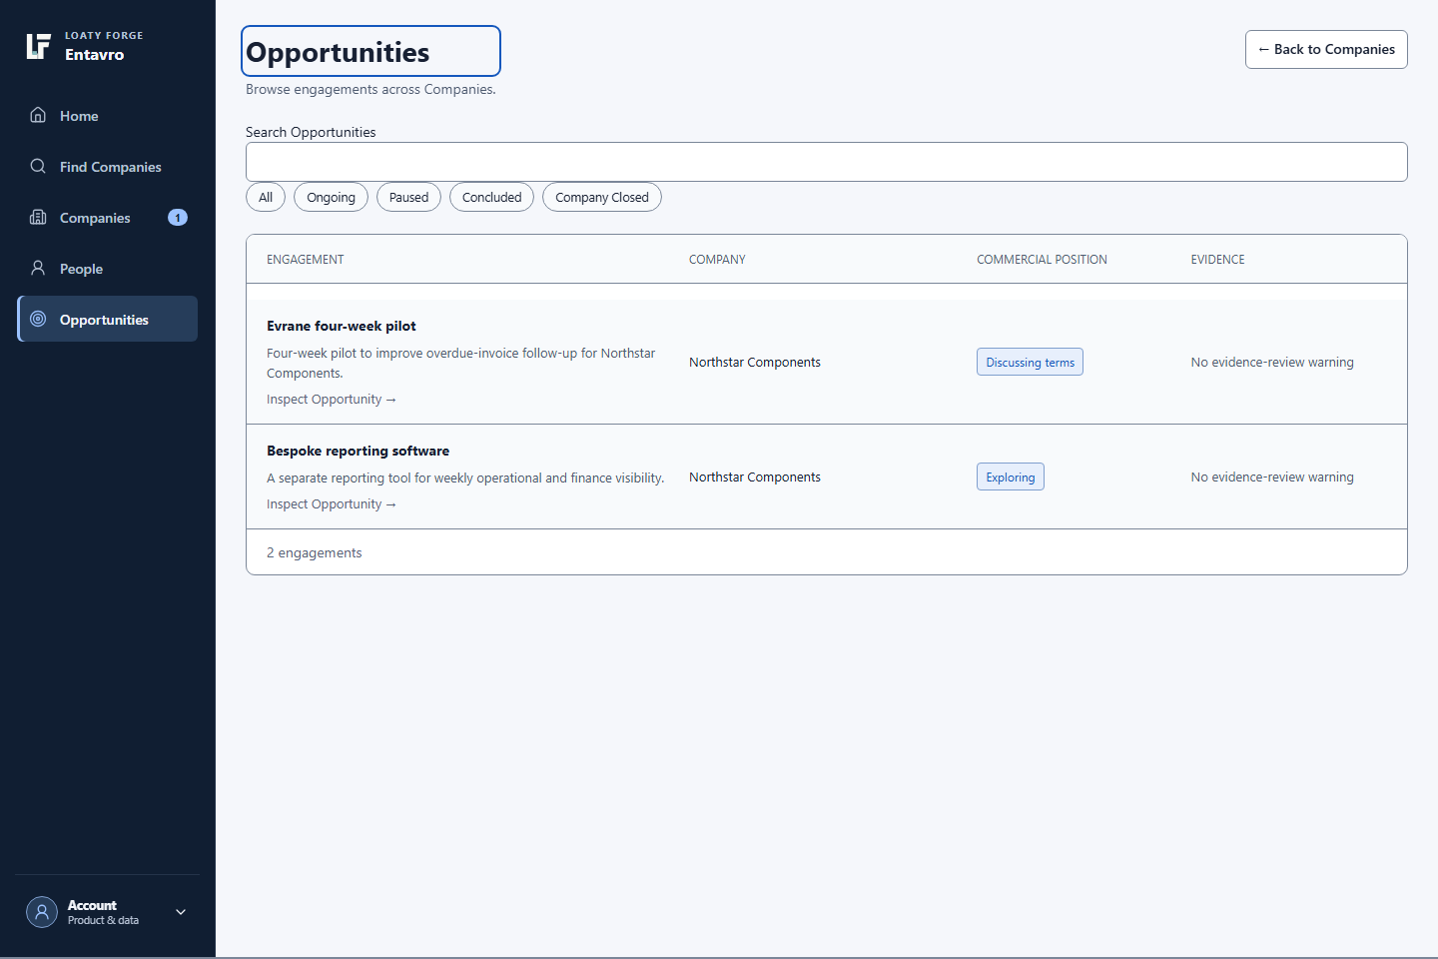Filter by Concluded engagements
Image resolution: width=1438 pixels, height=959 pixels.
pyautogui.click(x=491, y=197)
